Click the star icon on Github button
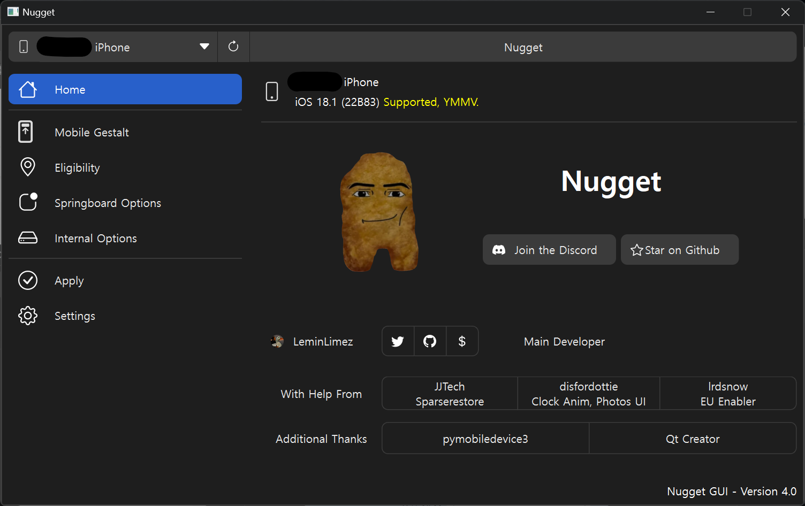The image size is (805, 506). pyautogui.click(x=637, y=250)
